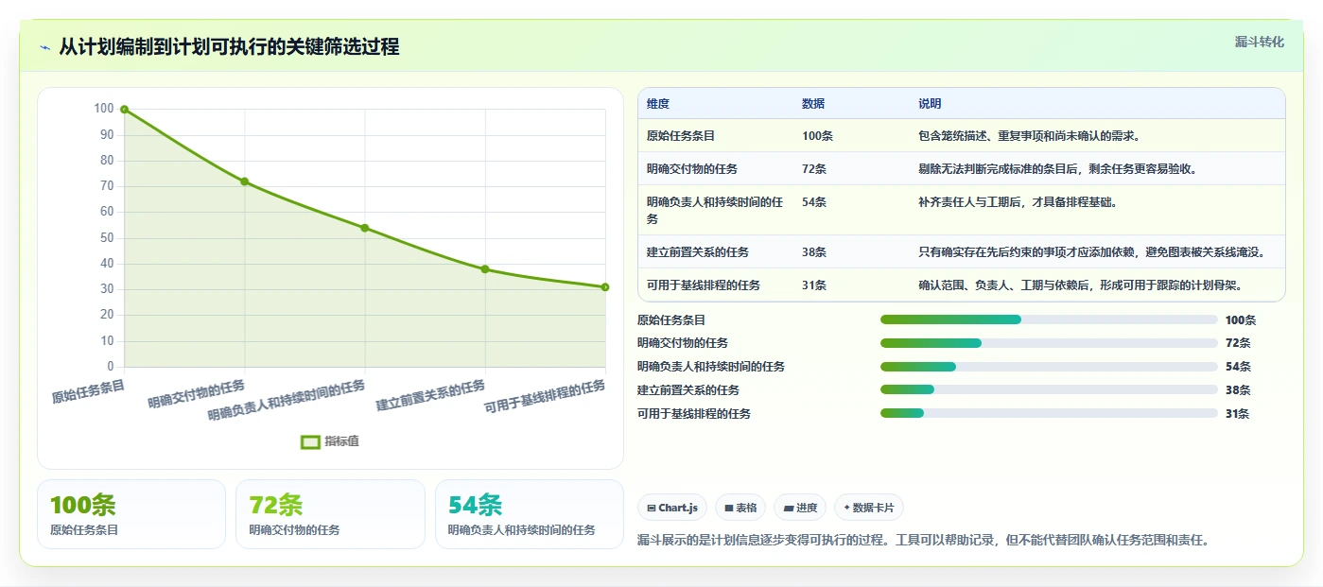
Task: Click the 可用于基线排程的任务 progress bar
Action: [1049, 413]
